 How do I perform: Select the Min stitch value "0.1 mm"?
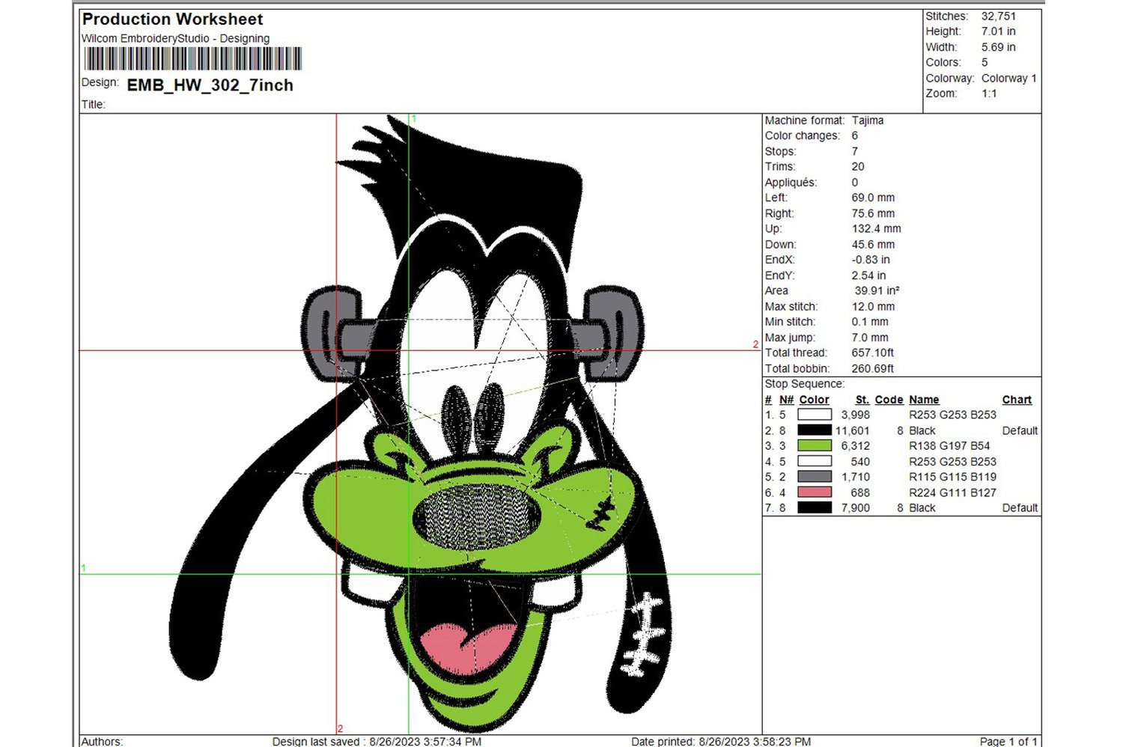(x=871, y=322)
